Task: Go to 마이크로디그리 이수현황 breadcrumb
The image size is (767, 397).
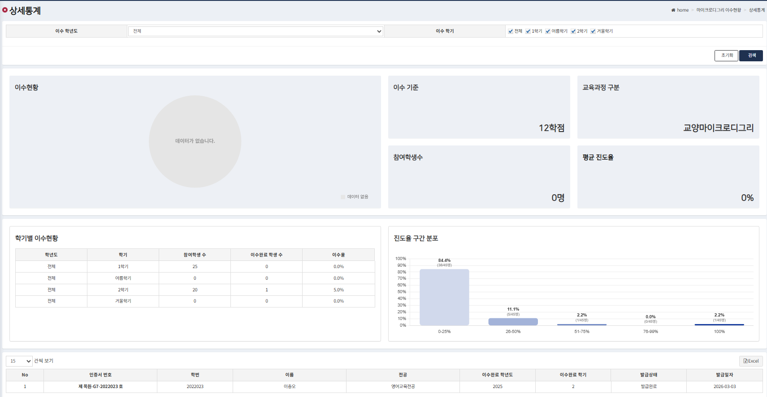Action: (x=719, y=10)
